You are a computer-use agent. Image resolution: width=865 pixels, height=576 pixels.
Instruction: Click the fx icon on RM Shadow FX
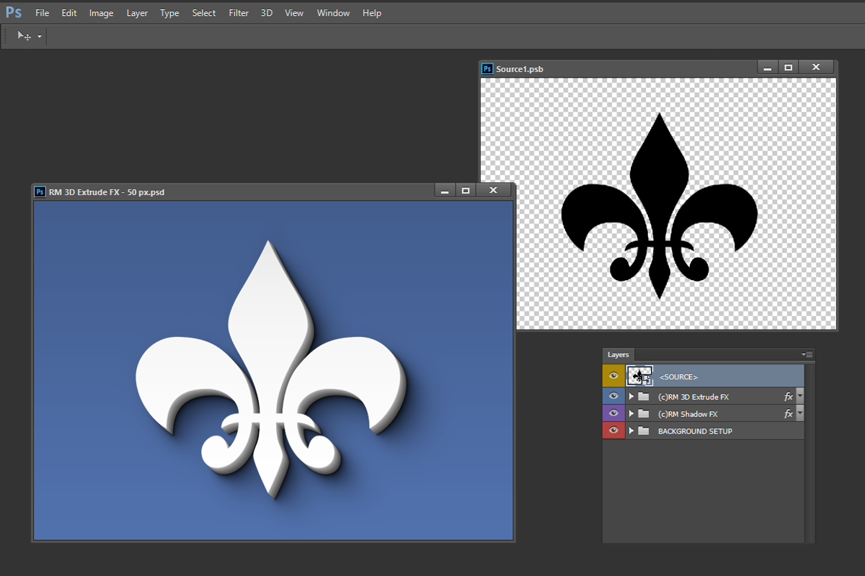(788, 414)
